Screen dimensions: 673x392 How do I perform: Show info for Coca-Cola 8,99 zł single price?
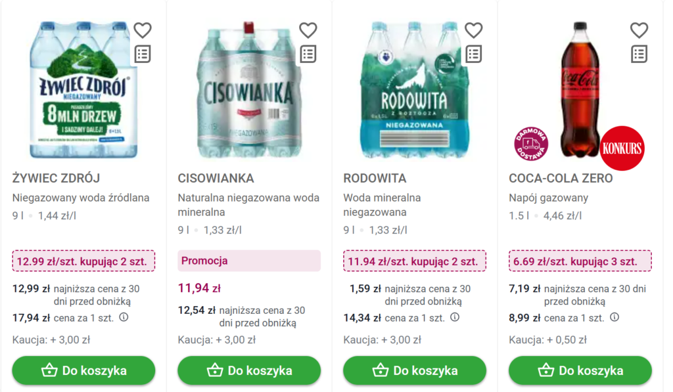click(615, 317)
